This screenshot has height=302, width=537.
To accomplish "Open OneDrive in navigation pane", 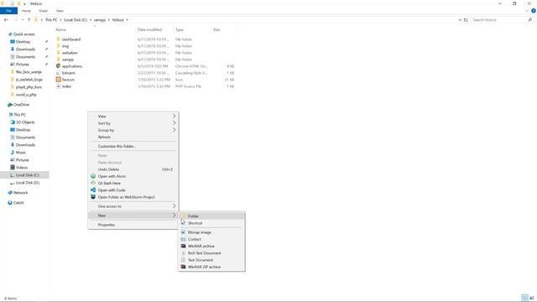I will pyautogui.click(x=21, y=105).
